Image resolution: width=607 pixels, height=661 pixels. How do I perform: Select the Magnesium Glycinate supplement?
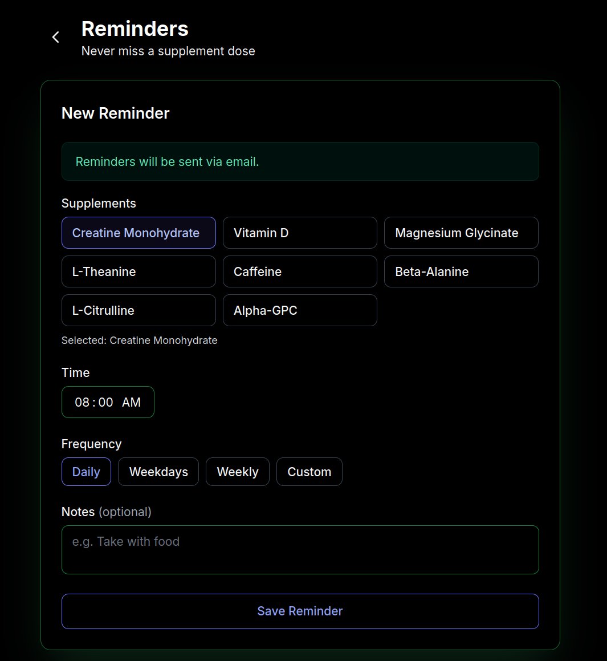click(461, 233)
